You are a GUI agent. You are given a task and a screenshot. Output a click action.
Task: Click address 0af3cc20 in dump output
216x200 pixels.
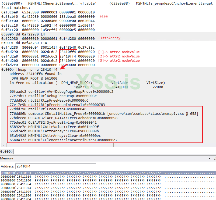point(10,30)
